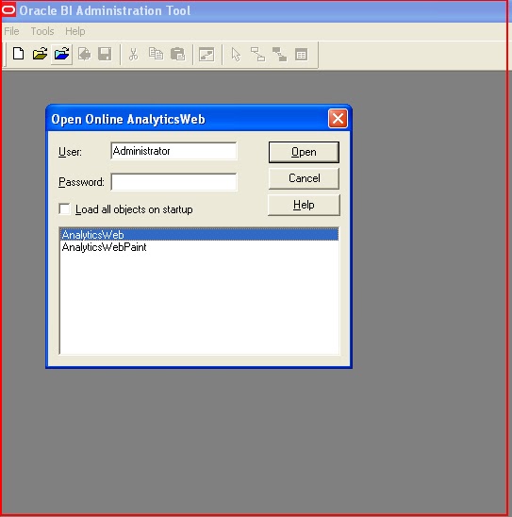Viewport: 512px width, 517px height.
Task: Focus the User input field
Action: coord(173,151)
